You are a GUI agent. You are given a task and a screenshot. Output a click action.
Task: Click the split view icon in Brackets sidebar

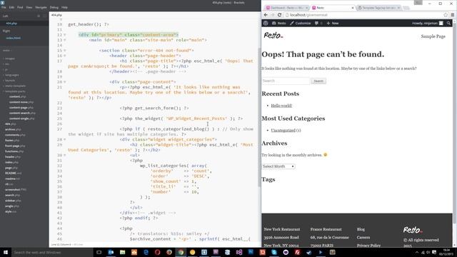coord(44,16)
